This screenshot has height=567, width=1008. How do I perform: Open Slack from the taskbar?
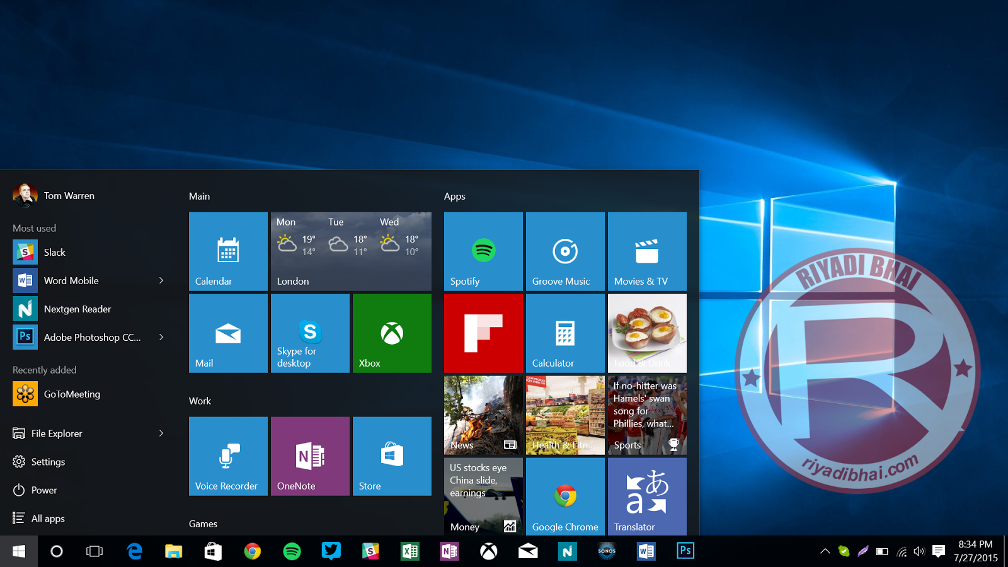click(x=370, y=551)
